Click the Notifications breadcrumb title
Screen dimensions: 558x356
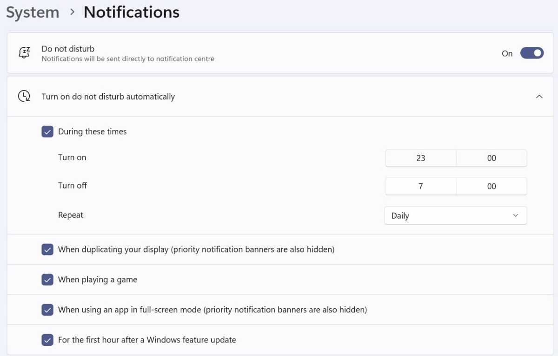[132, 13]
